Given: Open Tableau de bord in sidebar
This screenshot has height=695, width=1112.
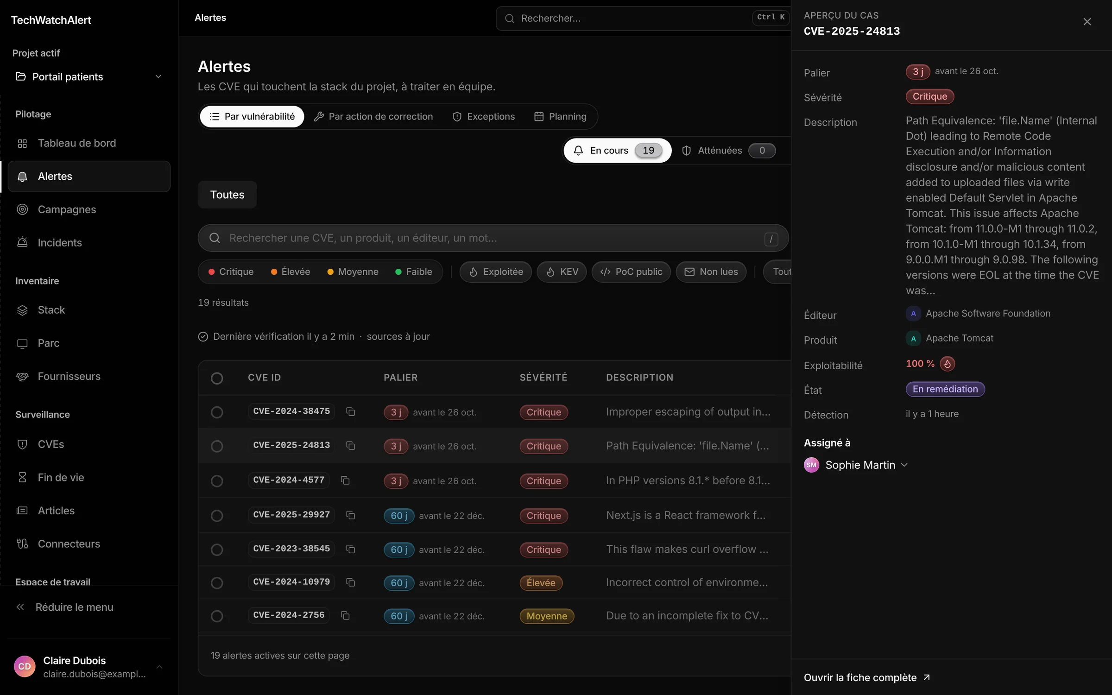Looking at the screenshot, I should (89, 143).
